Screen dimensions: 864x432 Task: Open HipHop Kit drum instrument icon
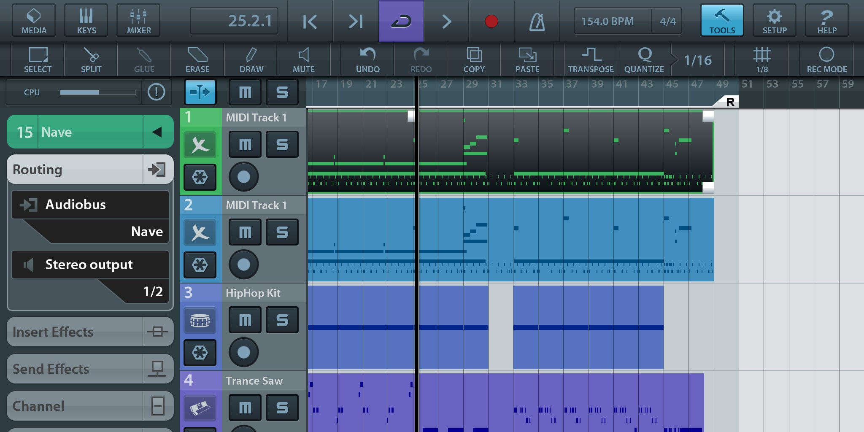coord(200,321)
